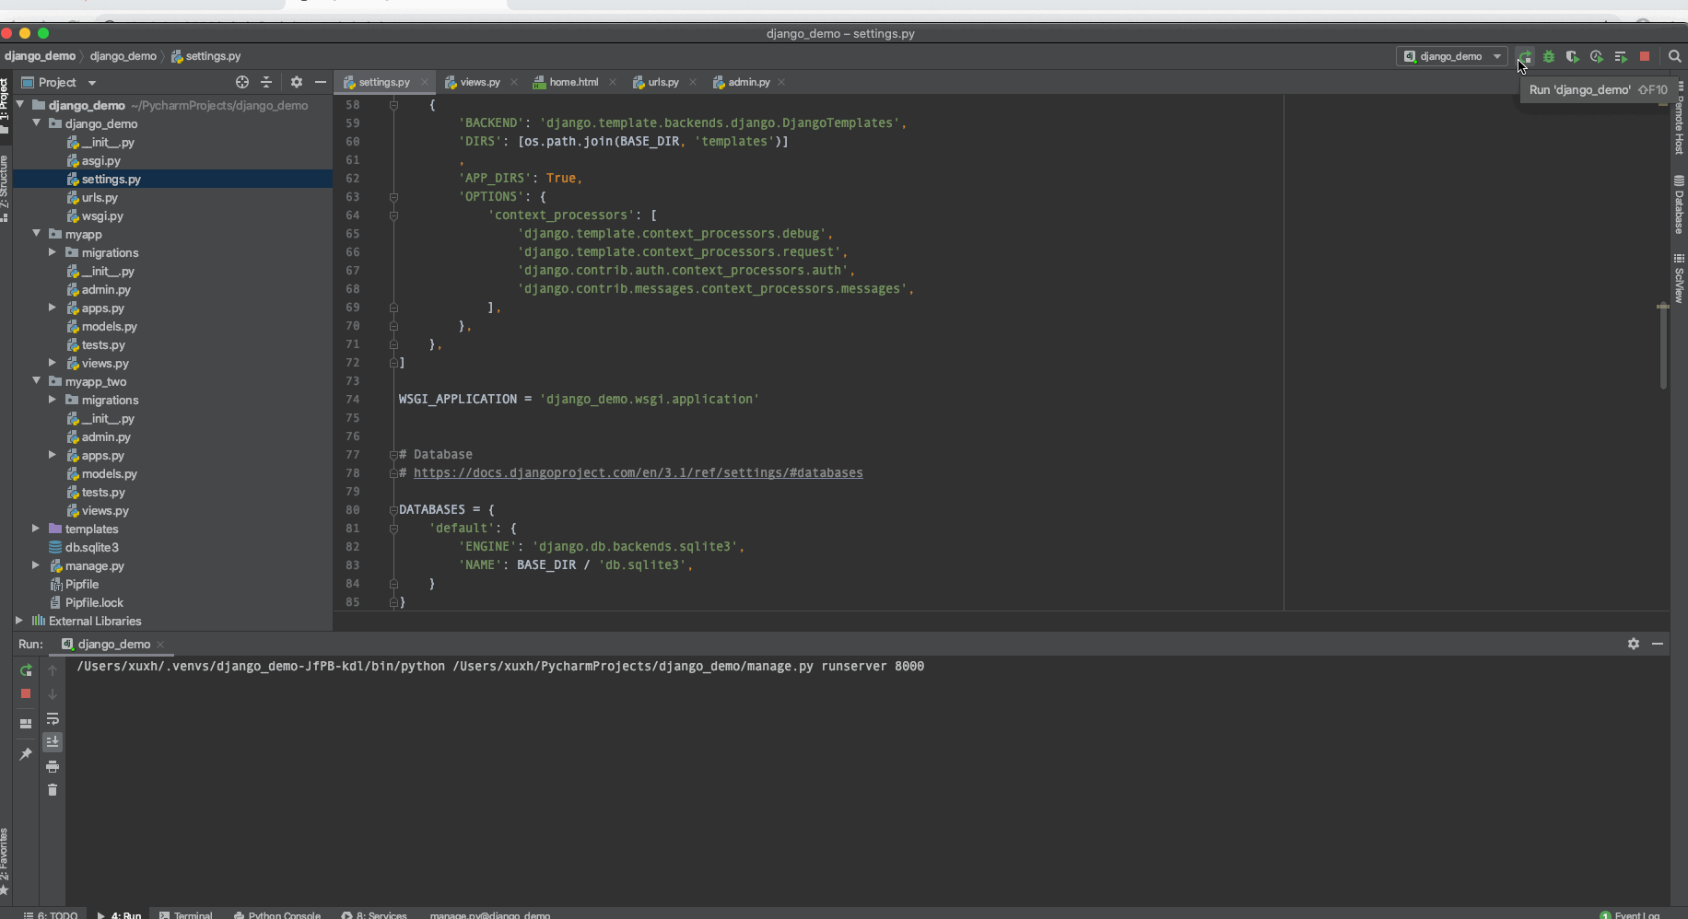Open the Python Console tool window

pos(277,914)
